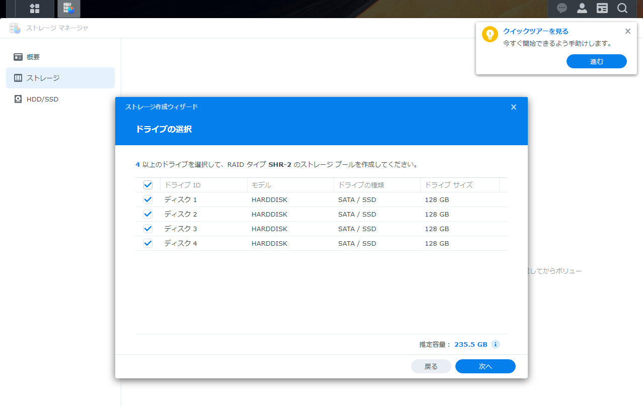643x407 pixels.
Task: Open the notifications chat bubble icon
Action: (562, 9)
